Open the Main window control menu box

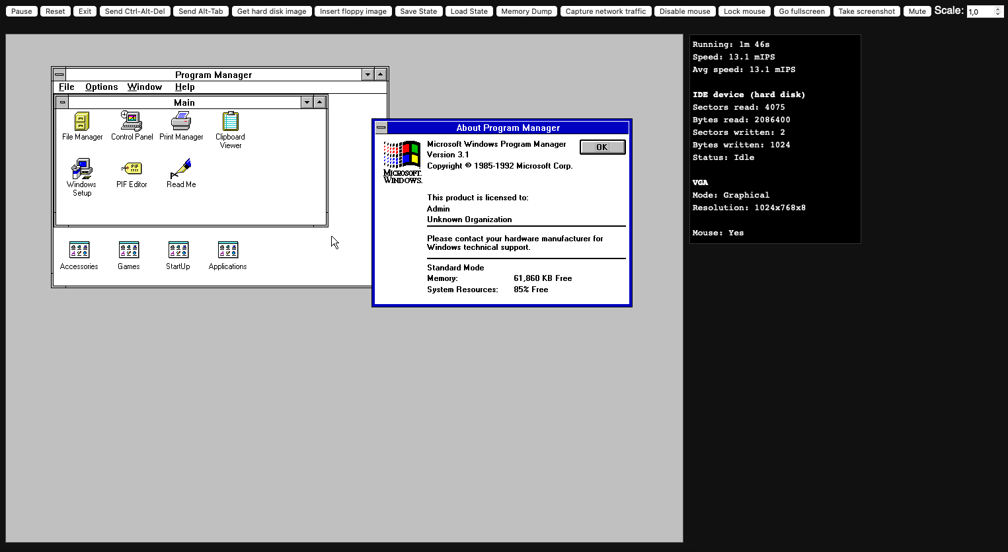pyautogui.click(x=62, y=102)
